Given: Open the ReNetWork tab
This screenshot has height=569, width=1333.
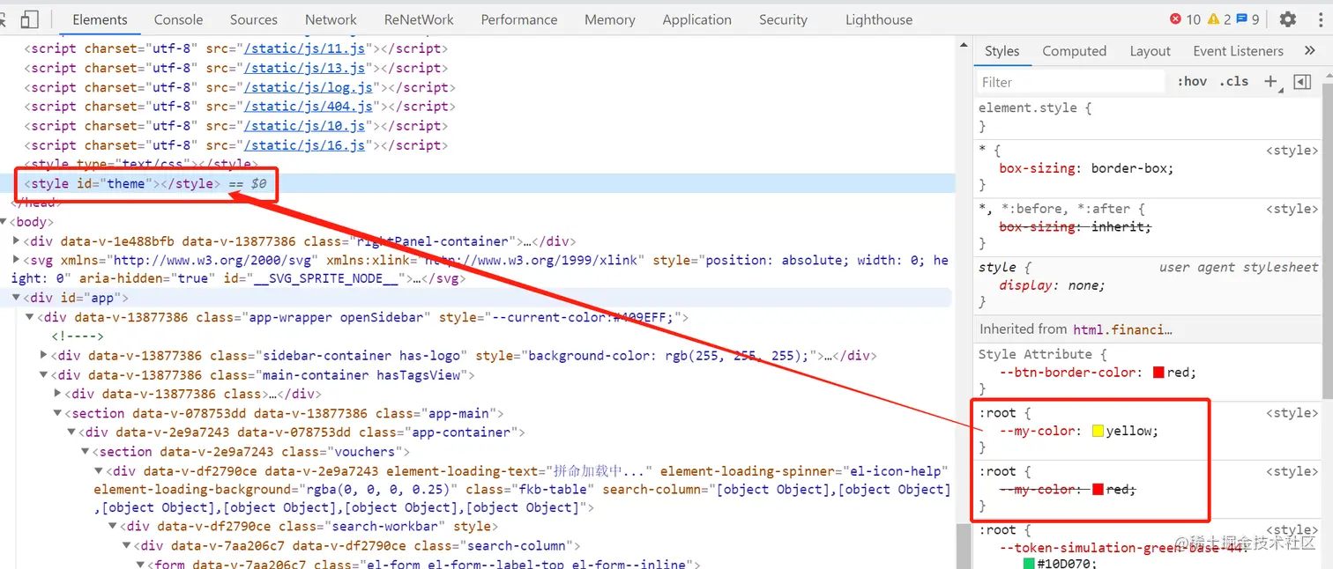Looking at the screenshot, I should (x=419, y=19).
